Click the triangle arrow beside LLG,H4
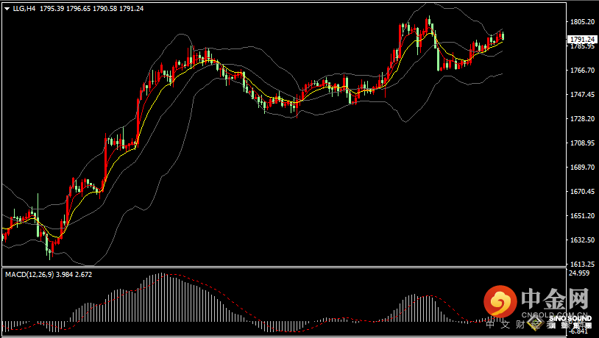Image resolution: width=599 pixels, height=338 pixels. pos(7,8)
